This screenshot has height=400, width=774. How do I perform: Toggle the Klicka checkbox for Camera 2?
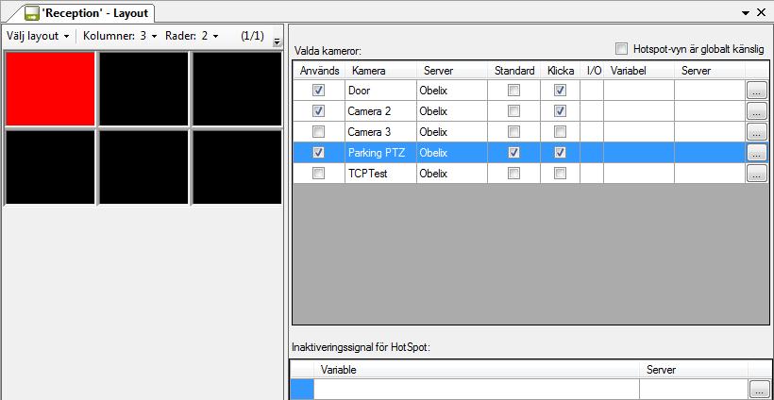(560, 111)
